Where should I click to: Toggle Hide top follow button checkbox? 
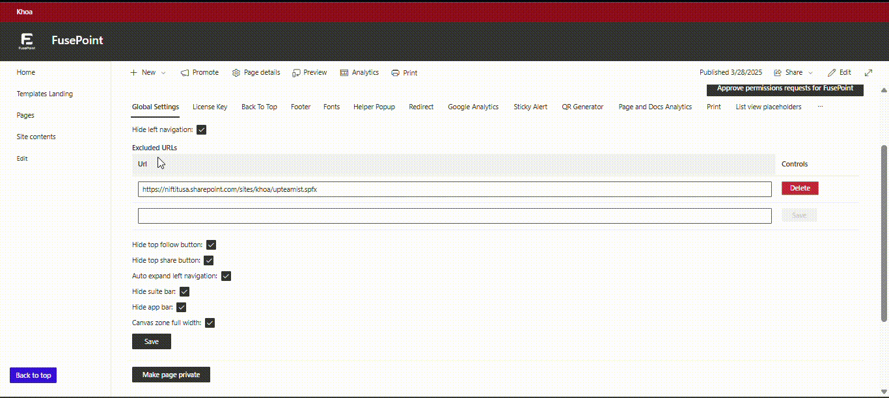(x=212, y=245)
